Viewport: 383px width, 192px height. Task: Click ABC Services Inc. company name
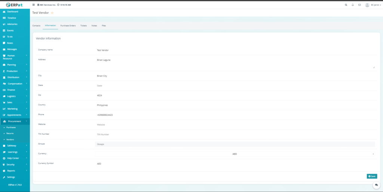(x=48, y=5)
